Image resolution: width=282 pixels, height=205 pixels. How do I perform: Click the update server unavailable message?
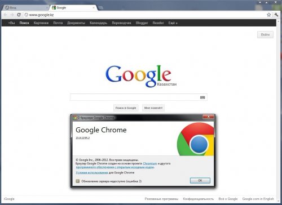pos(112,181)
